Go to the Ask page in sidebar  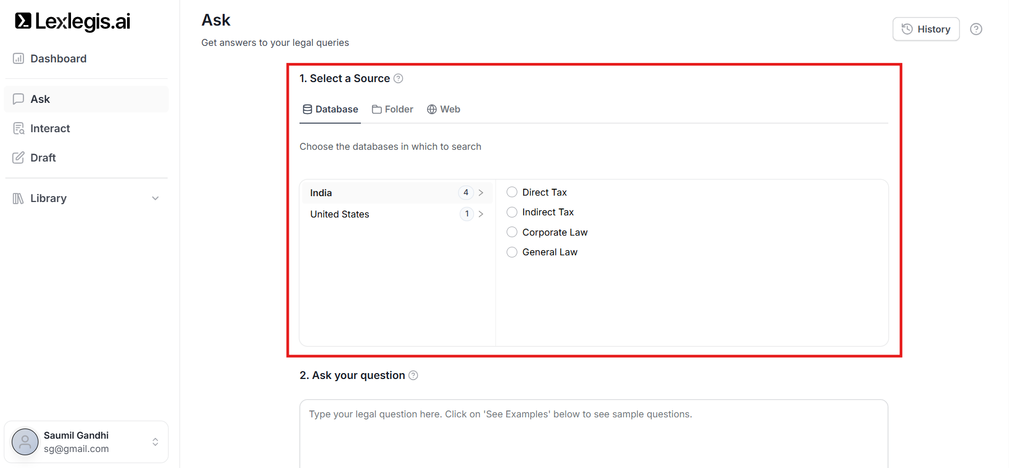[40, 99]
